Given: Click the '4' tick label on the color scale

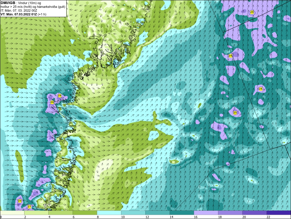Looking at the screenshot, I should 49,217.
